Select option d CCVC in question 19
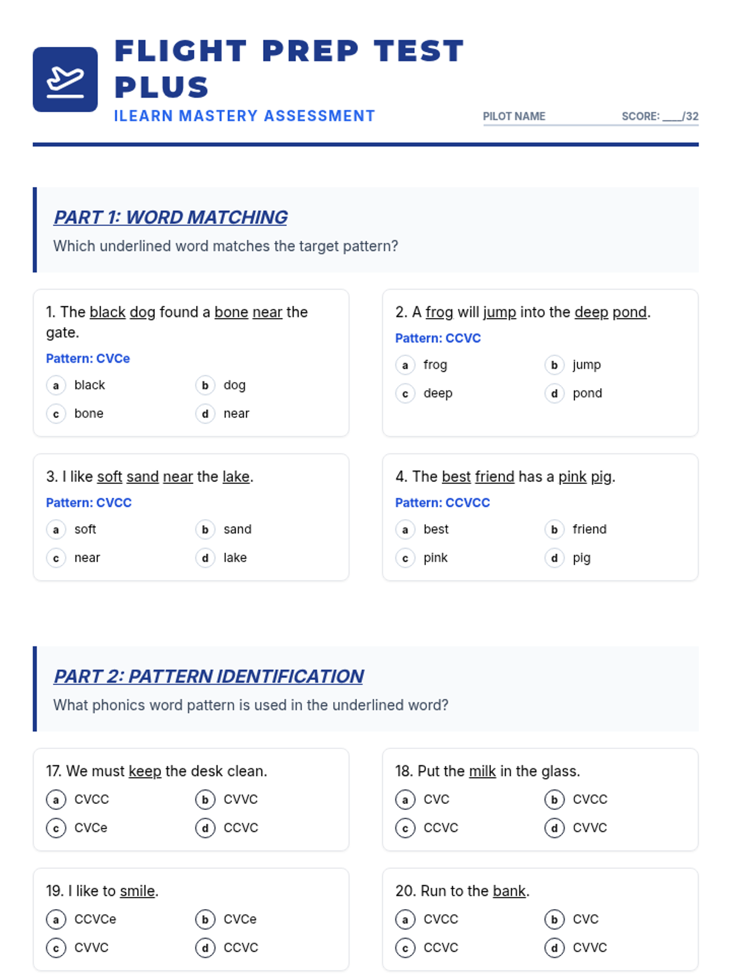Viewport: 731px width, 975px height. point(205,948)
